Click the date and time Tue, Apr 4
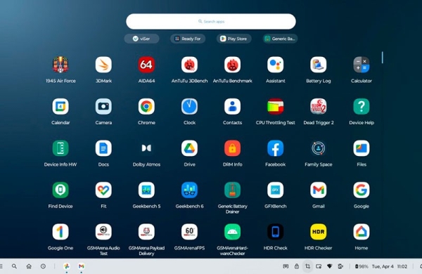Image resolution: width=422 pixels, height=274 pixels. tap(390, 266)
